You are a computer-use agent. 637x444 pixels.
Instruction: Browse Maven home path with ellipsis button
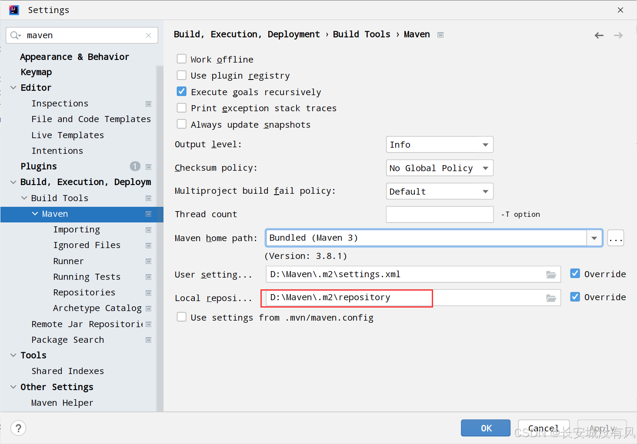pyautogui.click(x=616, y=238)
